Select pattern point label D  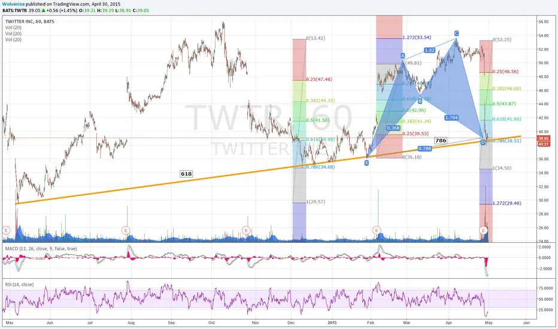click(483, 142)
